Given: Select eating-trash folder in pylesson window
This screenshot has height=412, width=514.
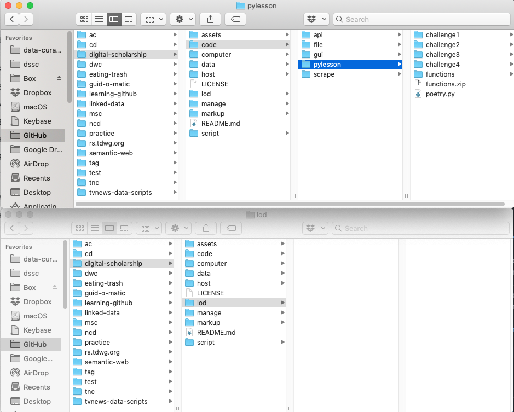Looking at the screenshot, I should click(108, 74).
